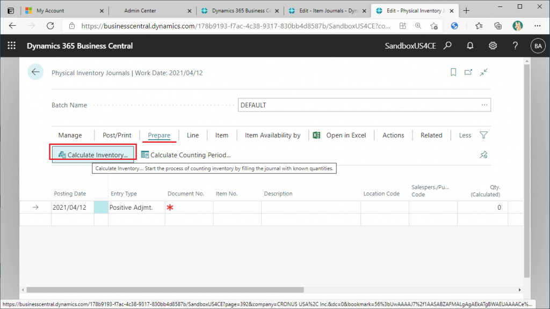550x309 pixels.
Task: Open the browser favorites list icon
Action: pyautogui.click(x=479, y=26)
